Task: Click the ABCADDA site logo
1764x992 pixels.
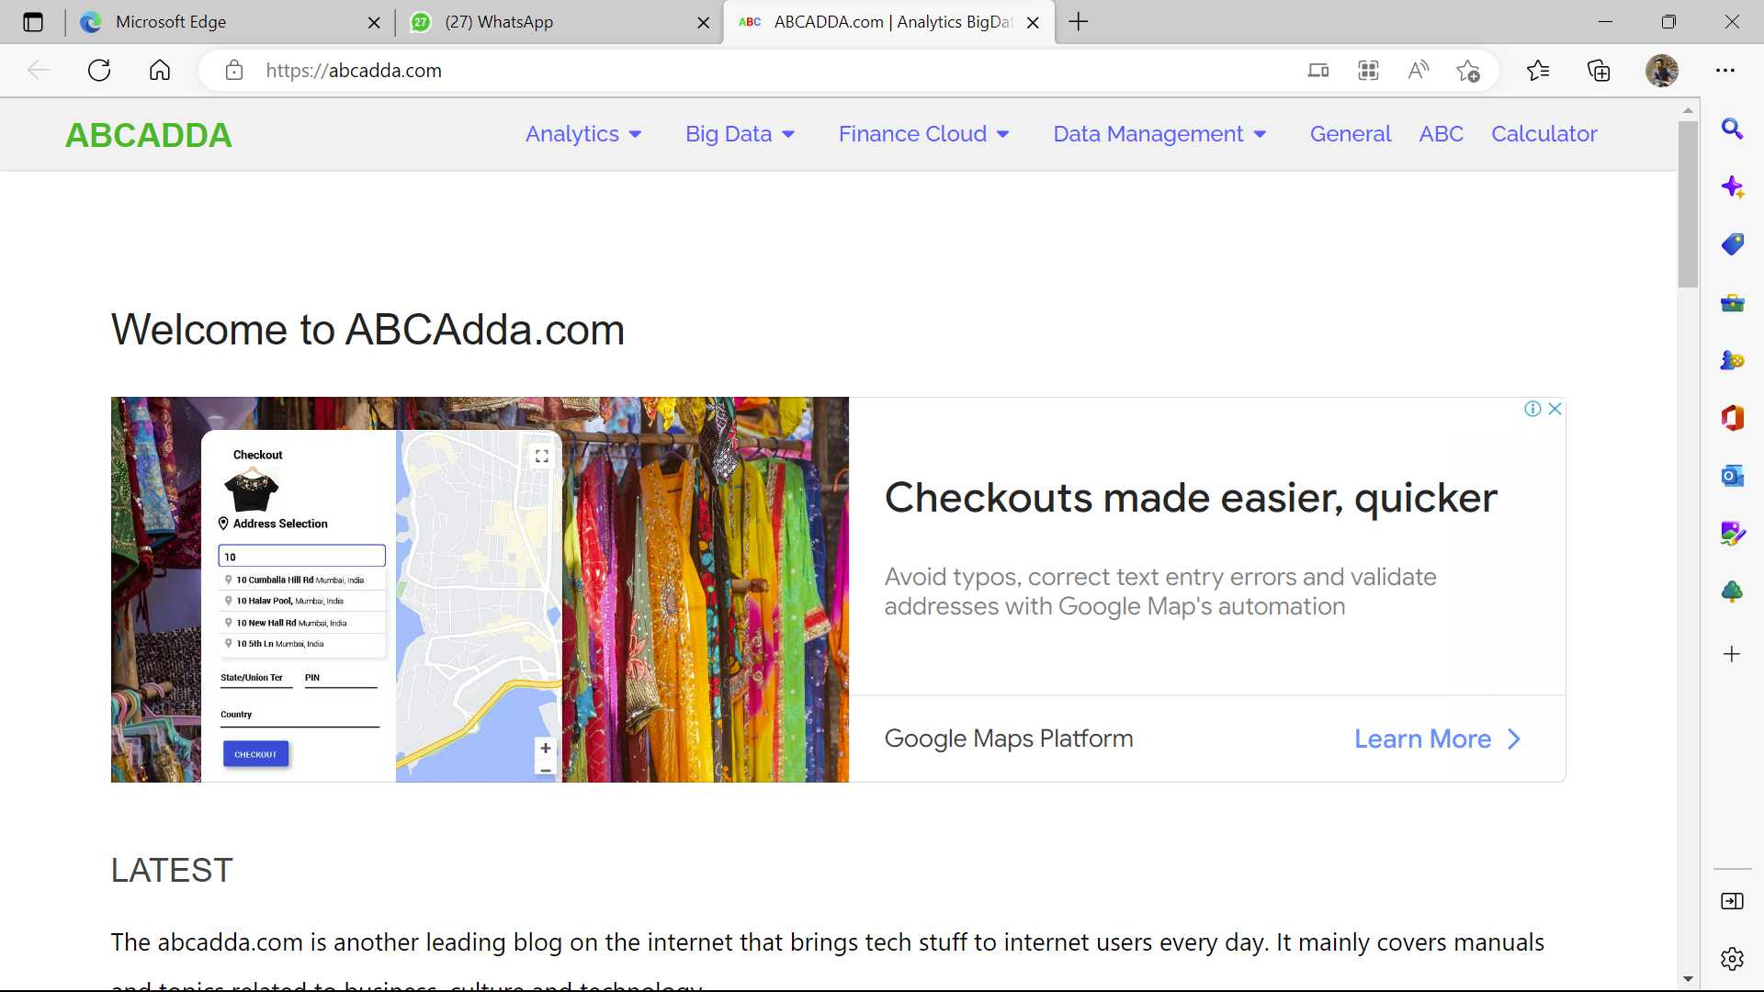Action: 149,135
